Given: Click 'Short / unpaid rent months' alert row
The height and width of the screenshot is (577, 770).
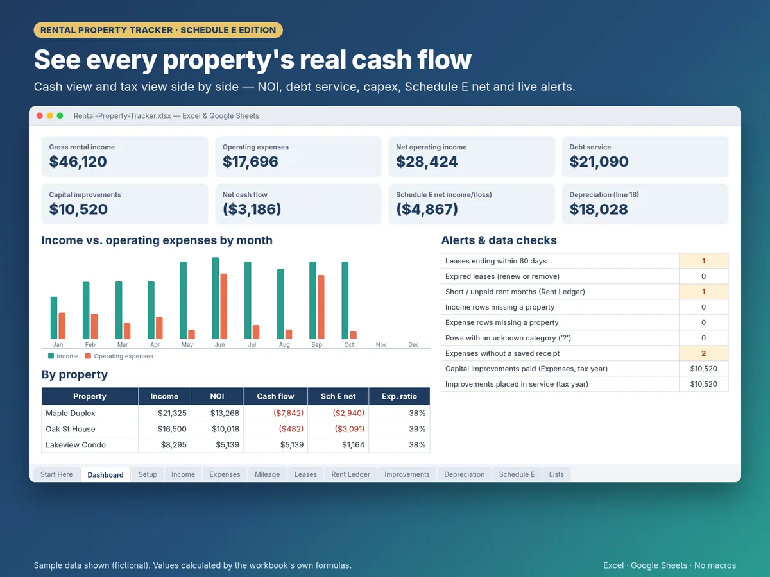Looking at the screenshot, I should coord(585,292).
